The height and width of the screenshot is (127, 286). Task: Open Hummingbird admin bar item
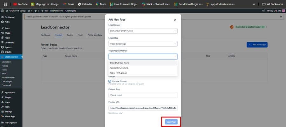[71, 11]
